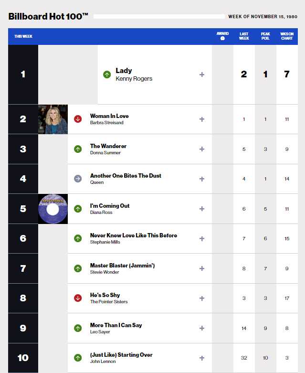Click red down arrow for Woman In Love
The image size is (305, 373).
coord(78,119)
